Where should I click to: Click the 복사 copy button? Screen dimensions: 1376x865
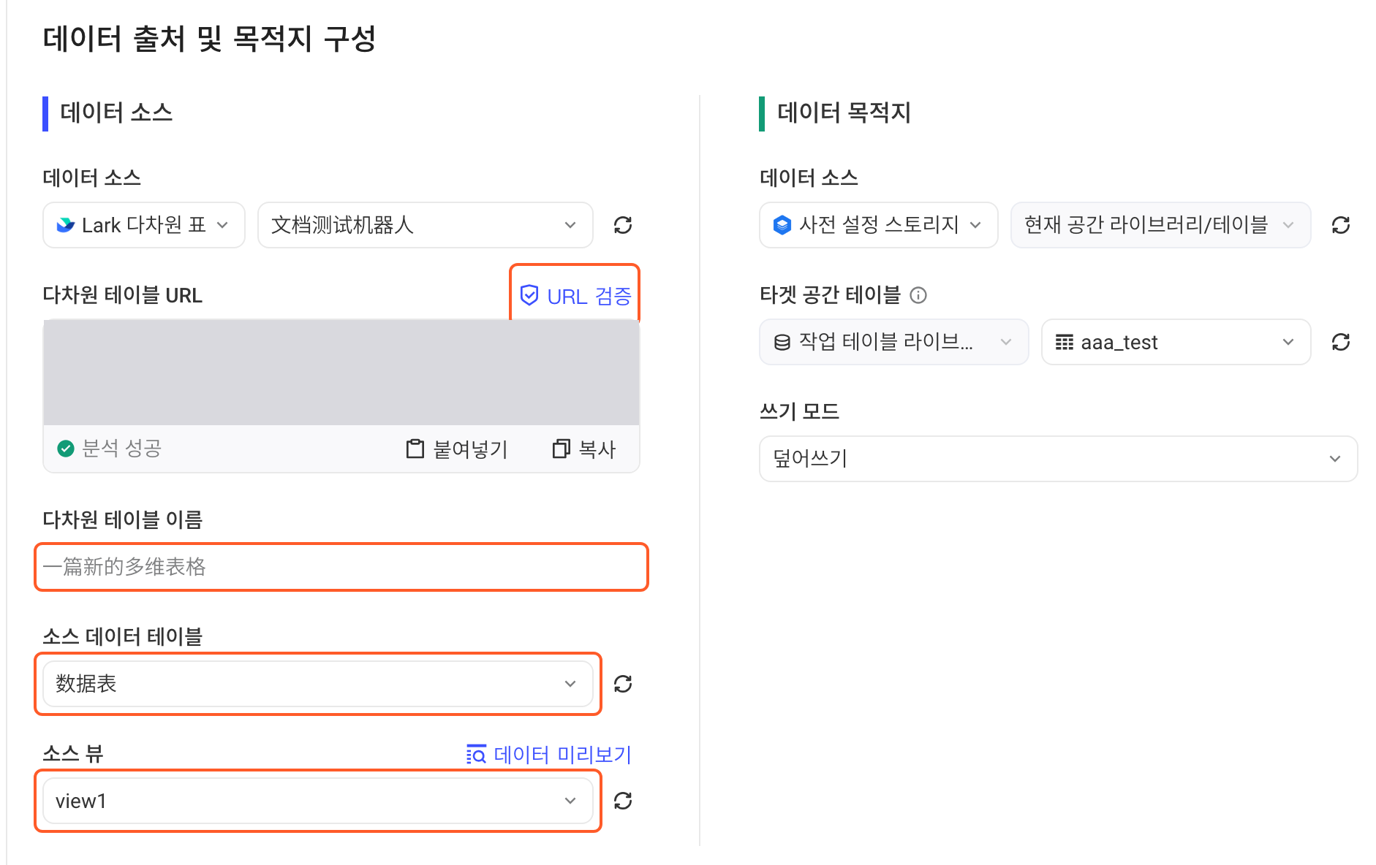tap(584, 449)
